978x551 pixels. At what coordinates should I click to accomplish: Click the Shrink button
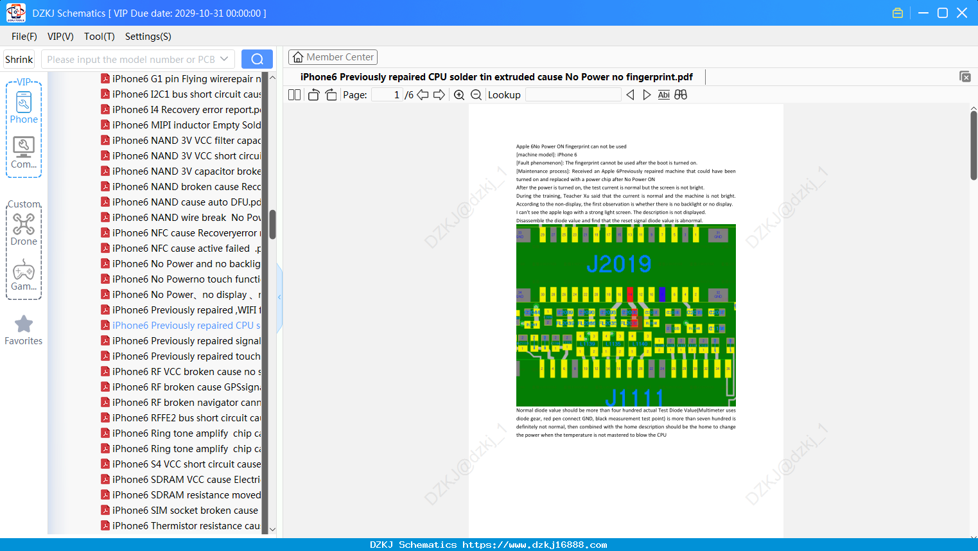click(19, 59)
